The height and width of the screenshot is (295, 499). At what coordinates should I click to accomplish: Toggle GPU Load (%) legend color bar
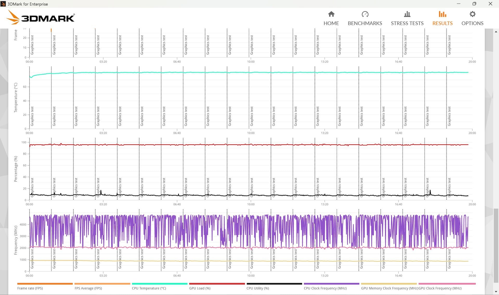[x=217, y=284]
